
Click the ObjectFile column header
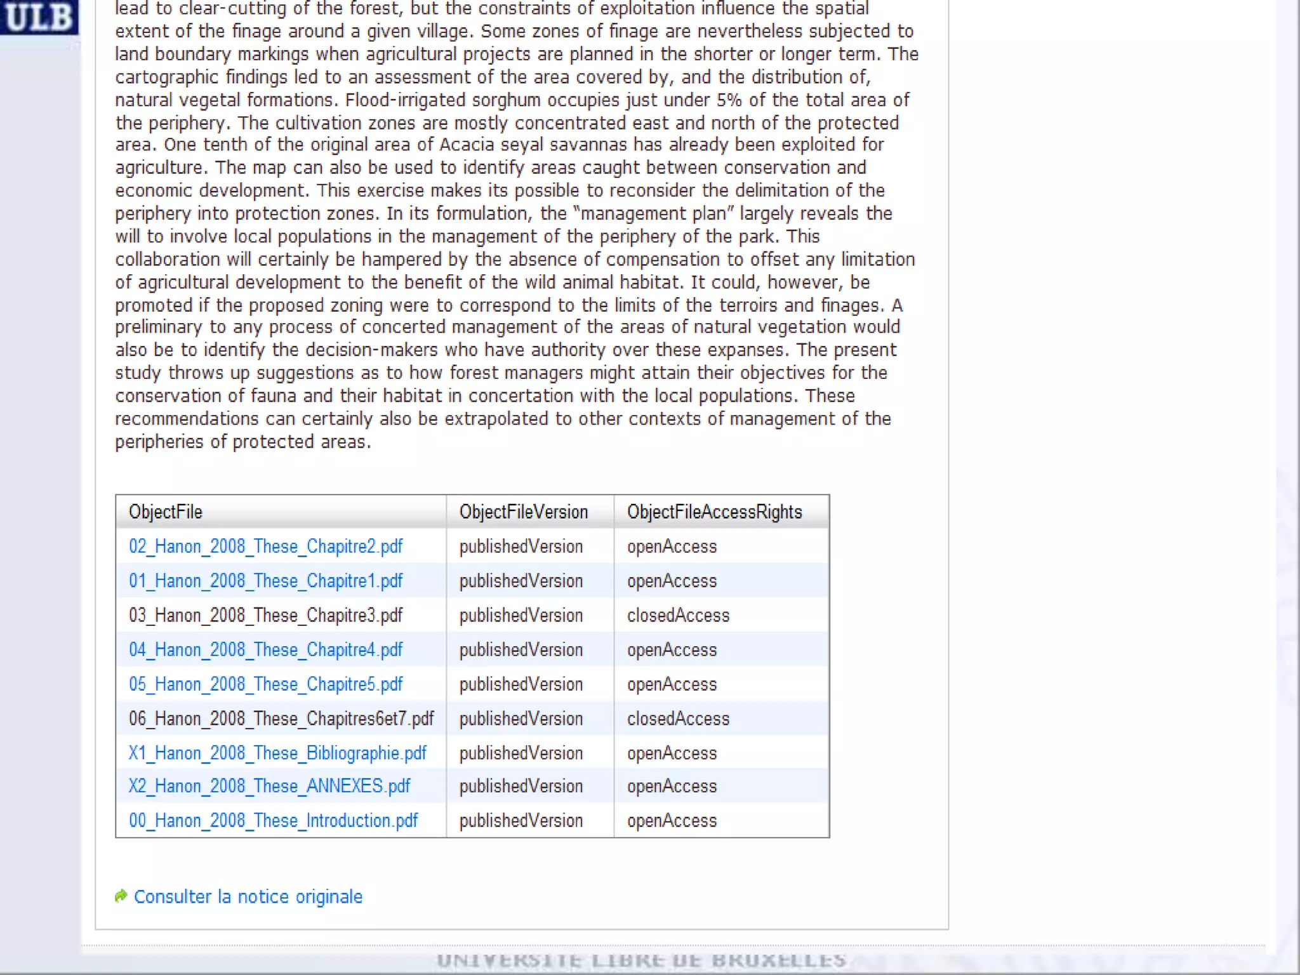coord(166,512)
